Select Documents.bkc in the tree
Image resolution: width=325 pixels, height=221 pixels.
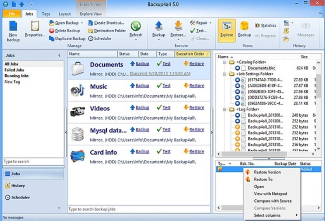(261, 68)
